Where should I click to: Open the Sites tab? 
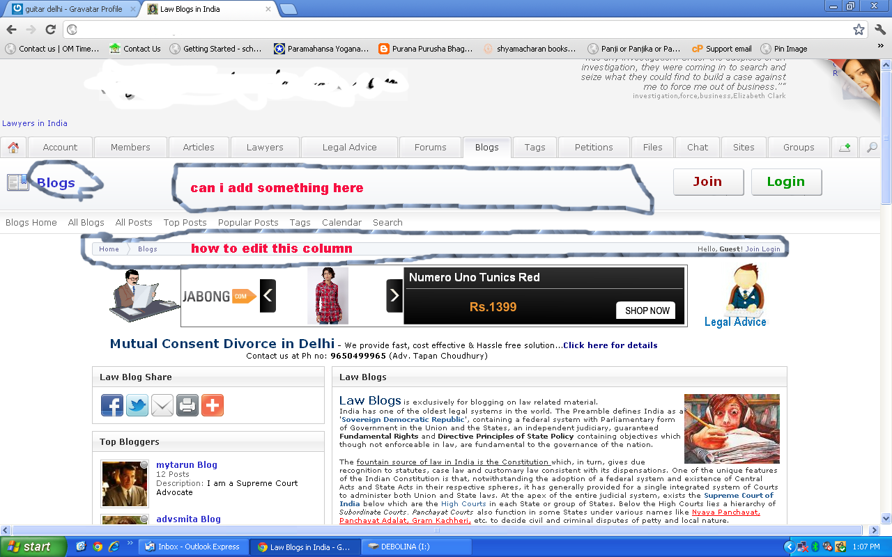coord(744,147)
